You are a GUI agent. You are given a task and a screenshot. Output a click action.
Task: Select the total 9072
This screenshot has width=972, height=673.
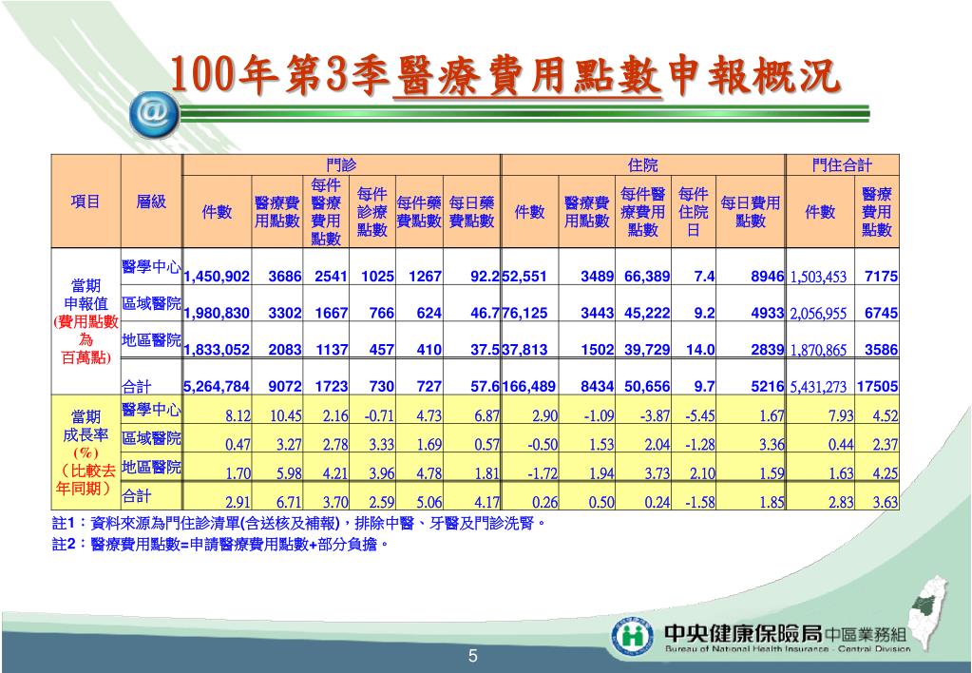click(x=284, y=387)
